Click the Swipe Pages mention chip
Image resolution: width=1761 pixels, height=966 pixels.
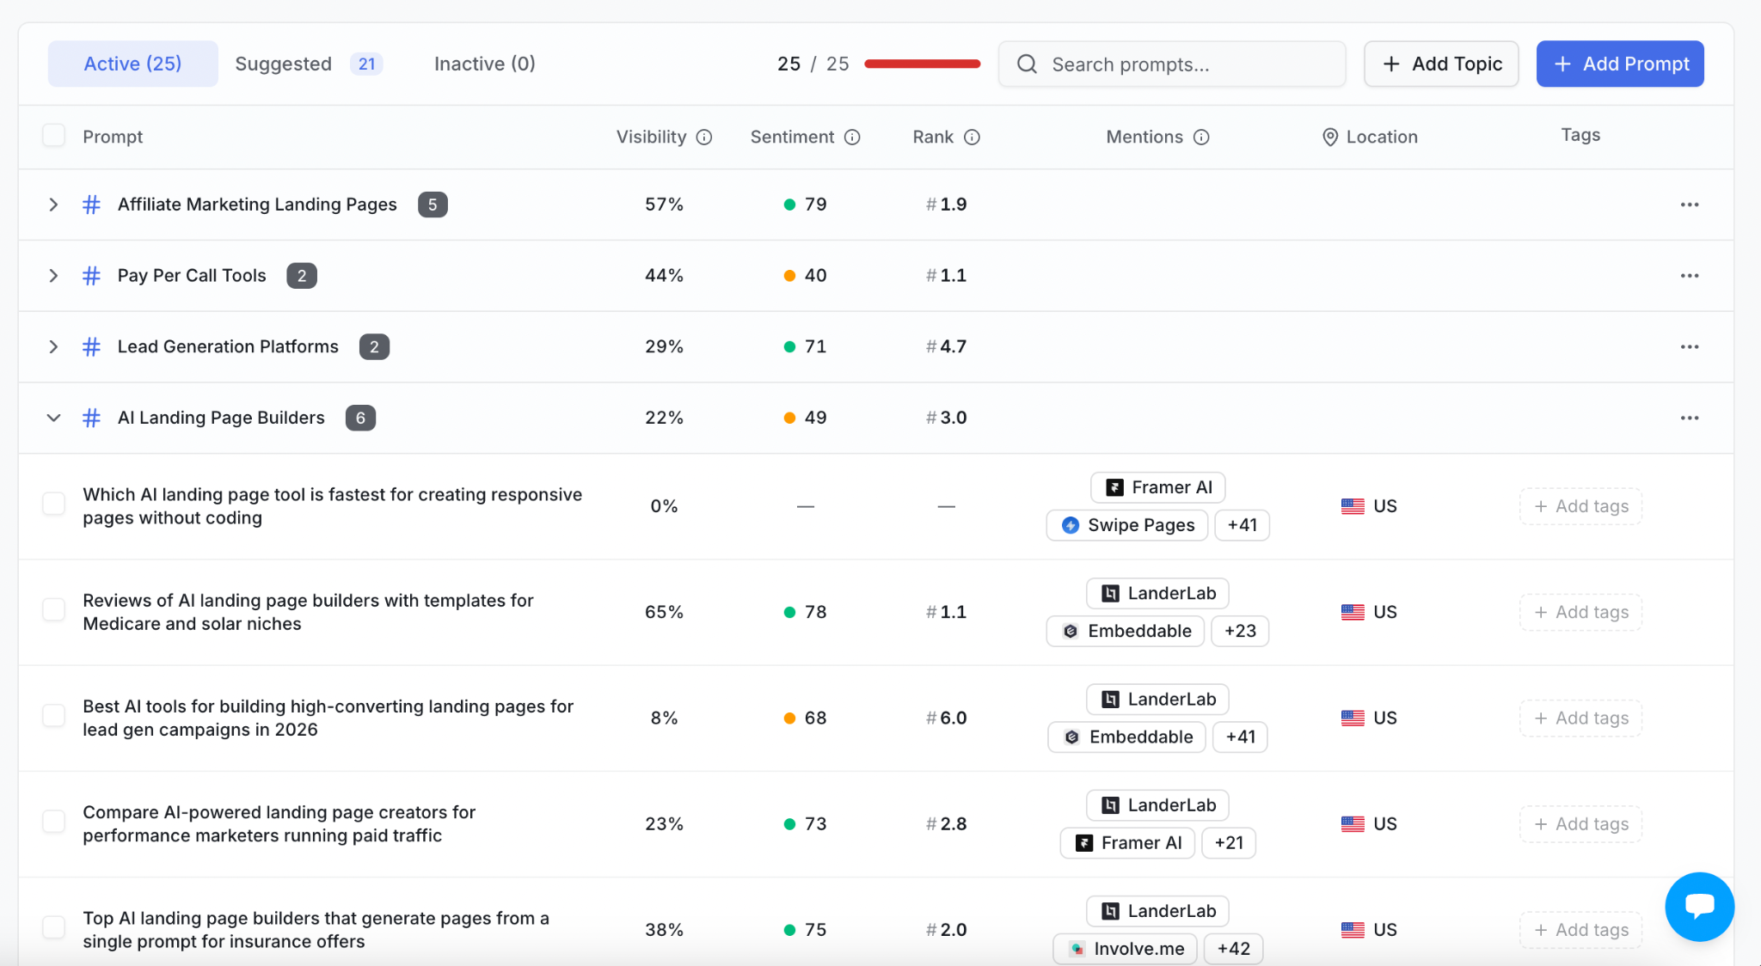pos(1126,525)
